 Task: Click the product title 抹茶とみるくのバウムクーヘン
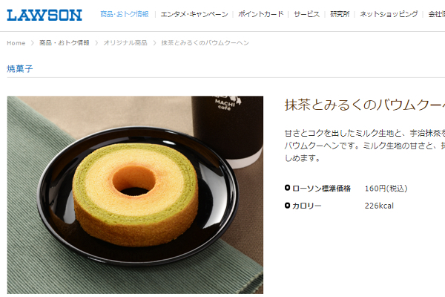click(x=365, y=105)
